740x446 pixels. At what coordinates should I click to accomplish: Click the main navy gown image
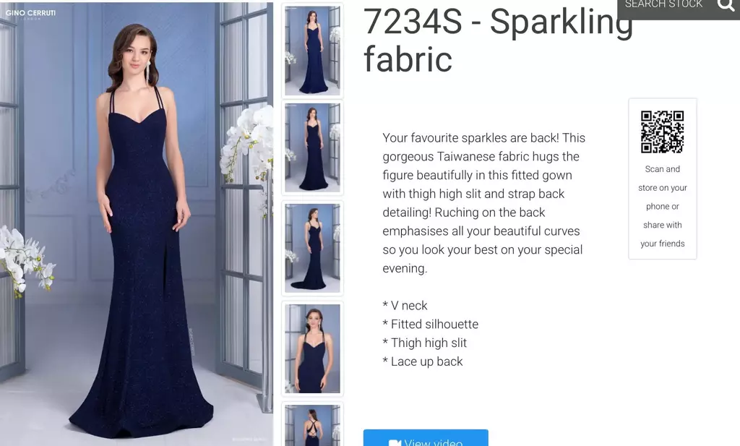tap(137, 224)
